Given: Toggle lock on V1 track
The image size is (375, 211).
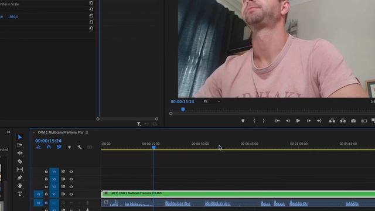Looking at the screenshot, I should 46,194.
